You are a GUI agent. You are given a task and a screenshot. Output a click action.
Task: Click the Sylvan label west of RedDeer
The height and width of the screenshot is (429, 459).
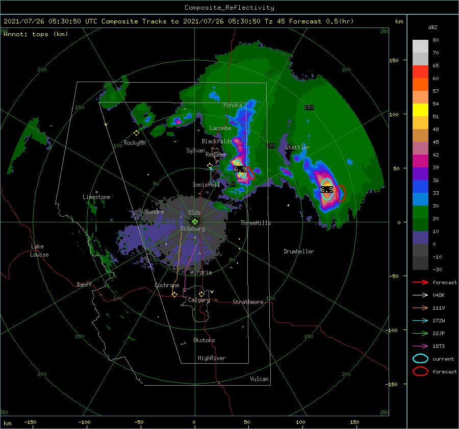pos(195,150)
